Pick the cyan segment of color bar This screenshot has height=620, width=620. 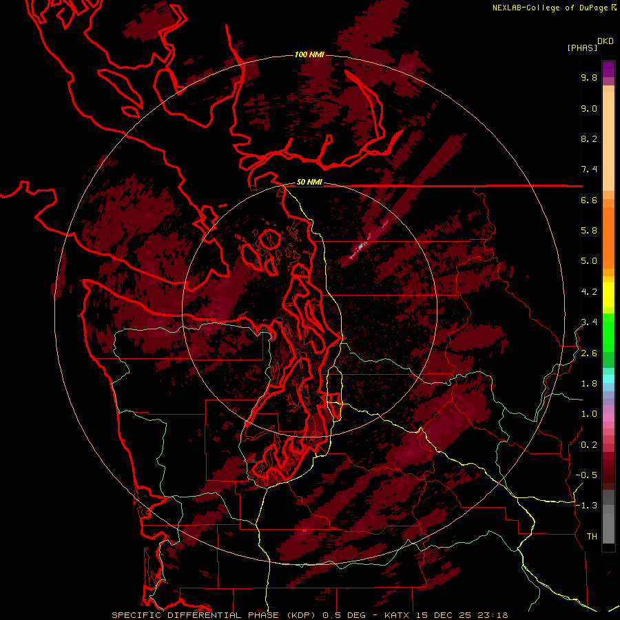click(608, 378)
